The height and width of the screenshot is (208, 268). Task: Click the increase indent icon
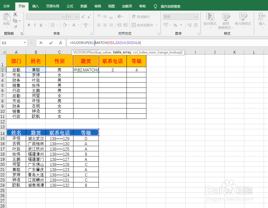click(125, 25)
